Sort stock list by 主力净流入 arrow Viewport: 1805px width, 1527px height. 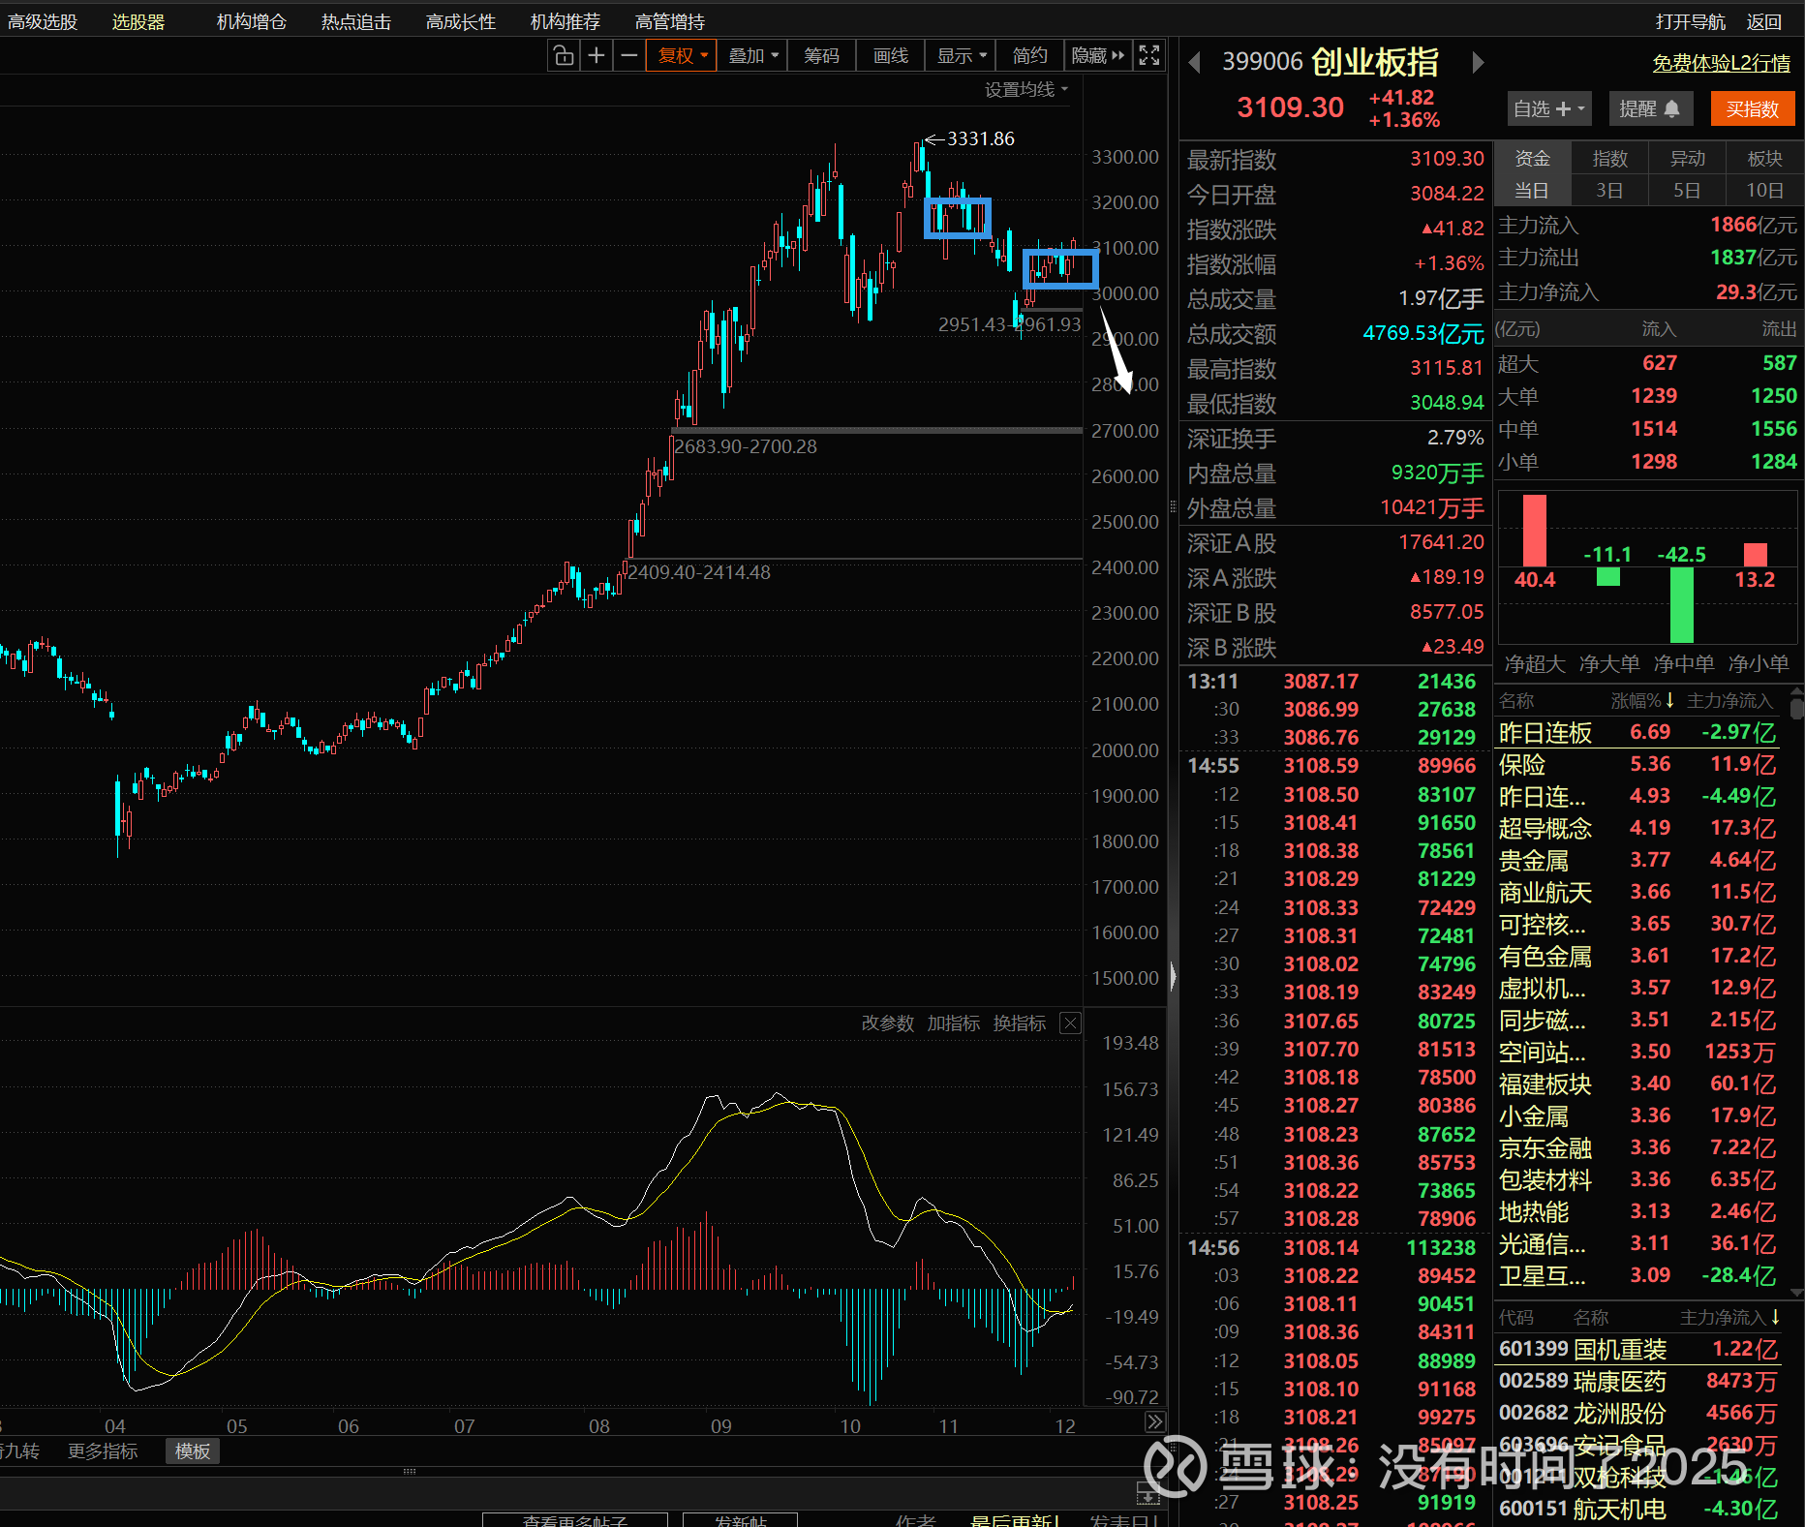click(1775, 1317)
